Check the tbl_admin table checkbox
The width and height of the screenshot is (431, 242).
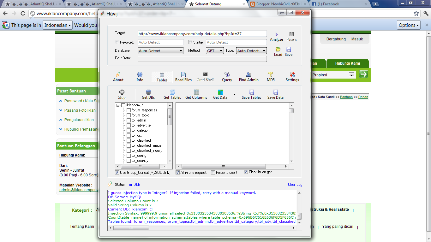point(129,120)
